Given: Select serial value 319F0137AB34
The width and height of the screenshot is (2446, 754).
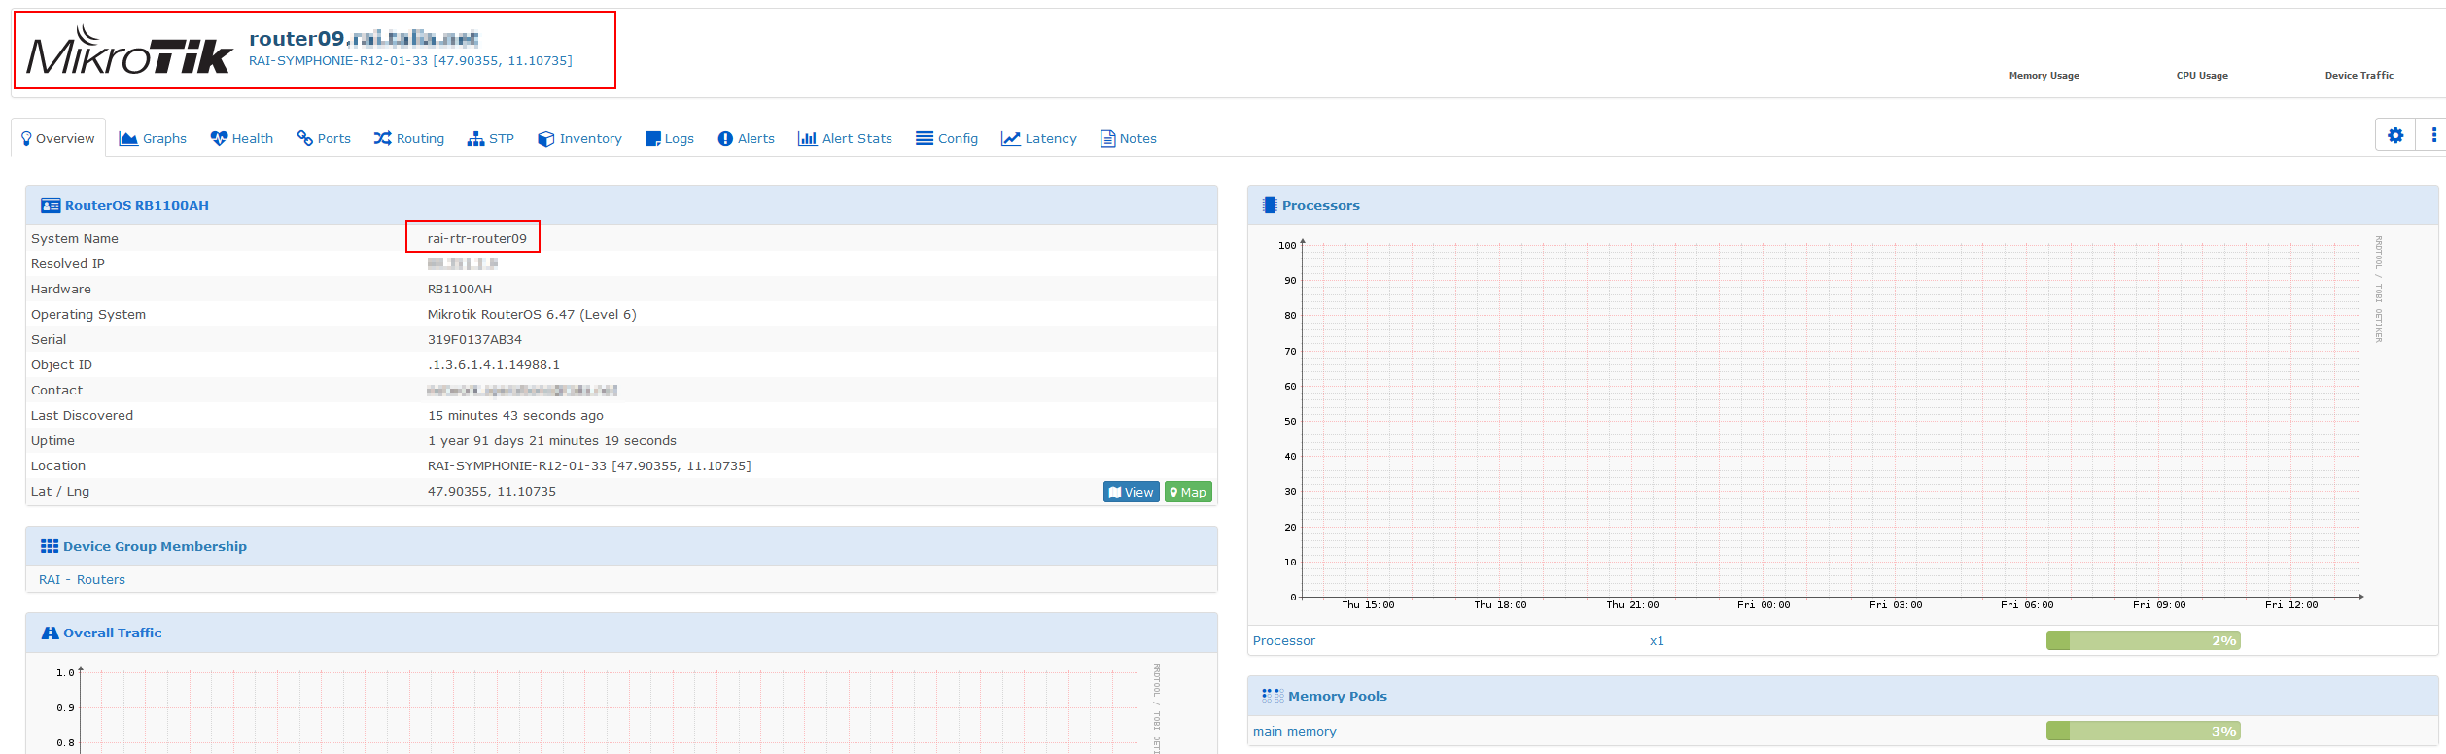Looking at the screenshot, I should click(x=474, y=339).
